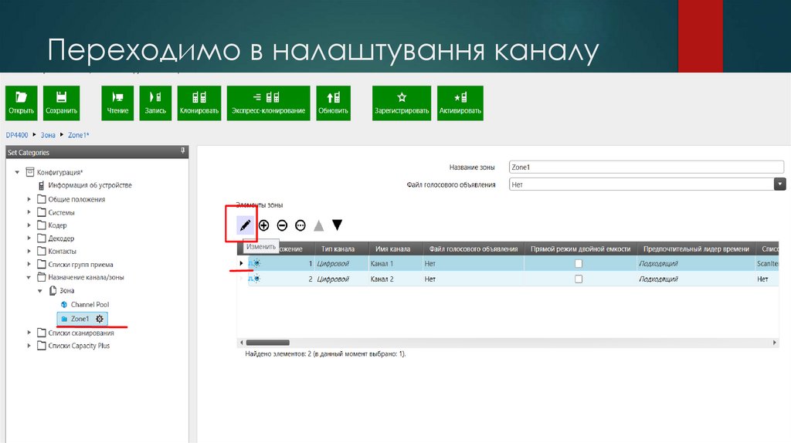Expand the Кодер folder
This screenshot has height=443, width=791.
coord(29,225)
